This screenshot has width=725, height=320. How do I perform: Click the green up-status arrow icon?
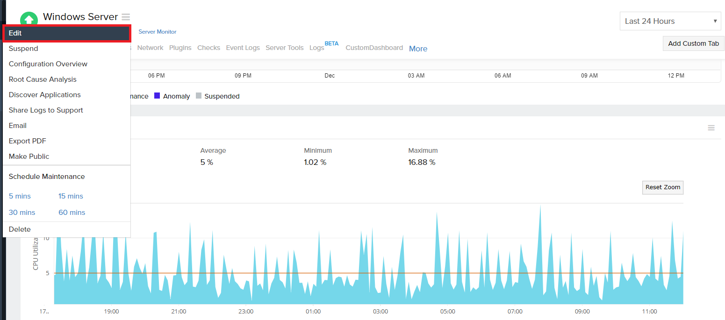[x=29, y=20]
